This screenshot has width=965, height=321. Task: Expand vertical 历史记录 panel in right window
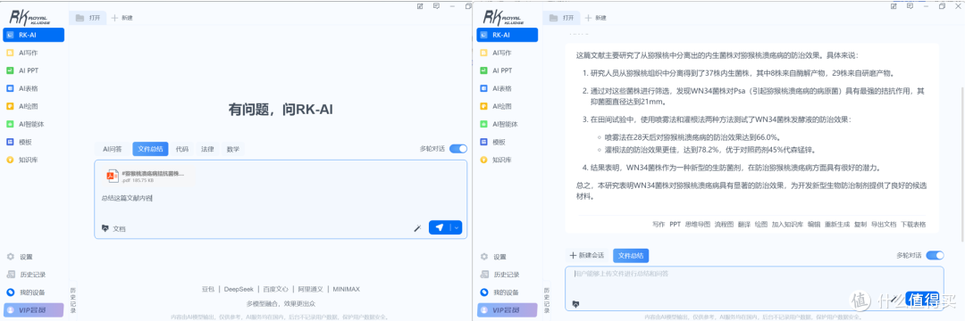click(547, 300)
